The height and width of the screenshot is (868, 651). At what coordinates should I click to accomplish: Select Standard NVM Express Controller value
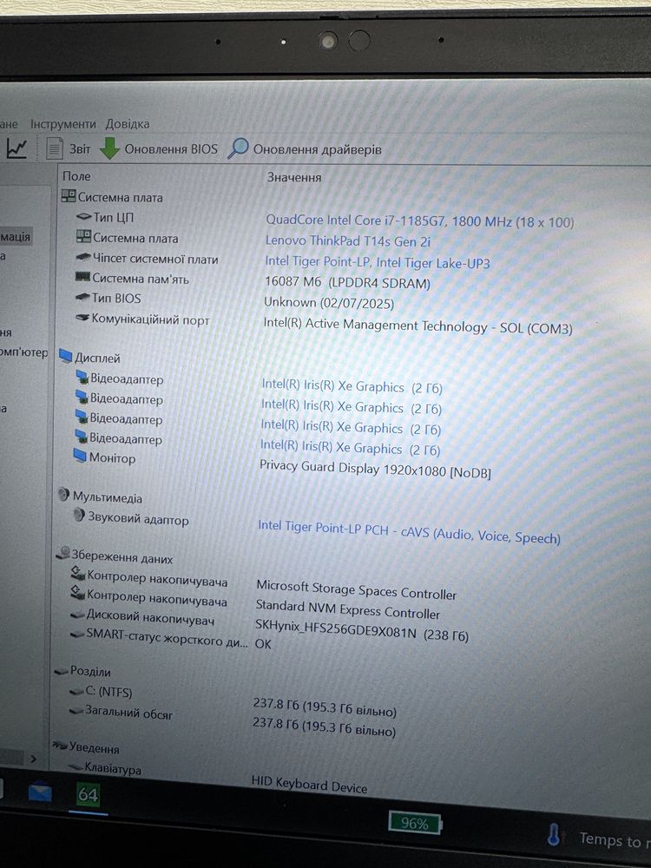(348, 609)
